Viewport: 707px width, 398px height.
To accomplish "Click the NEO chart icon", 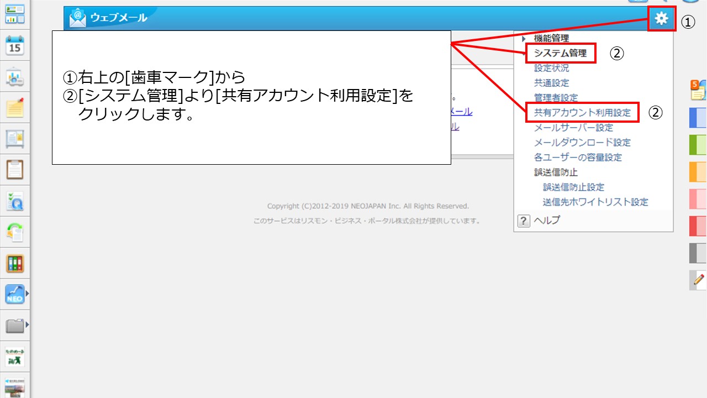I will [x=14, y=294].
